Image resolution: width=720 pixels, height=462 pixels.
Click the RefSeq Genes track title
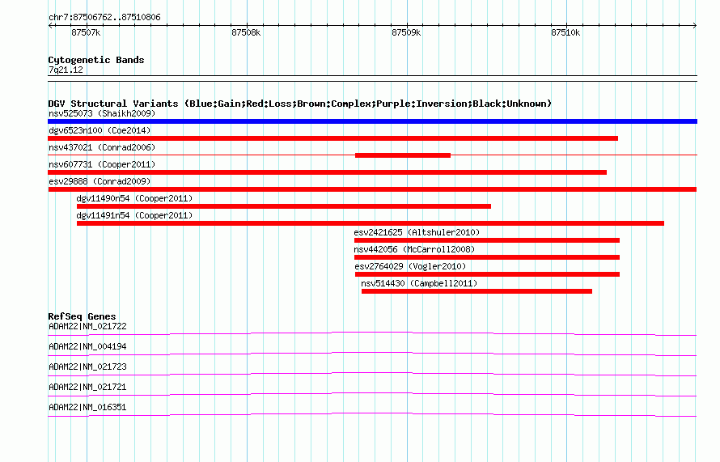[82, 316]
